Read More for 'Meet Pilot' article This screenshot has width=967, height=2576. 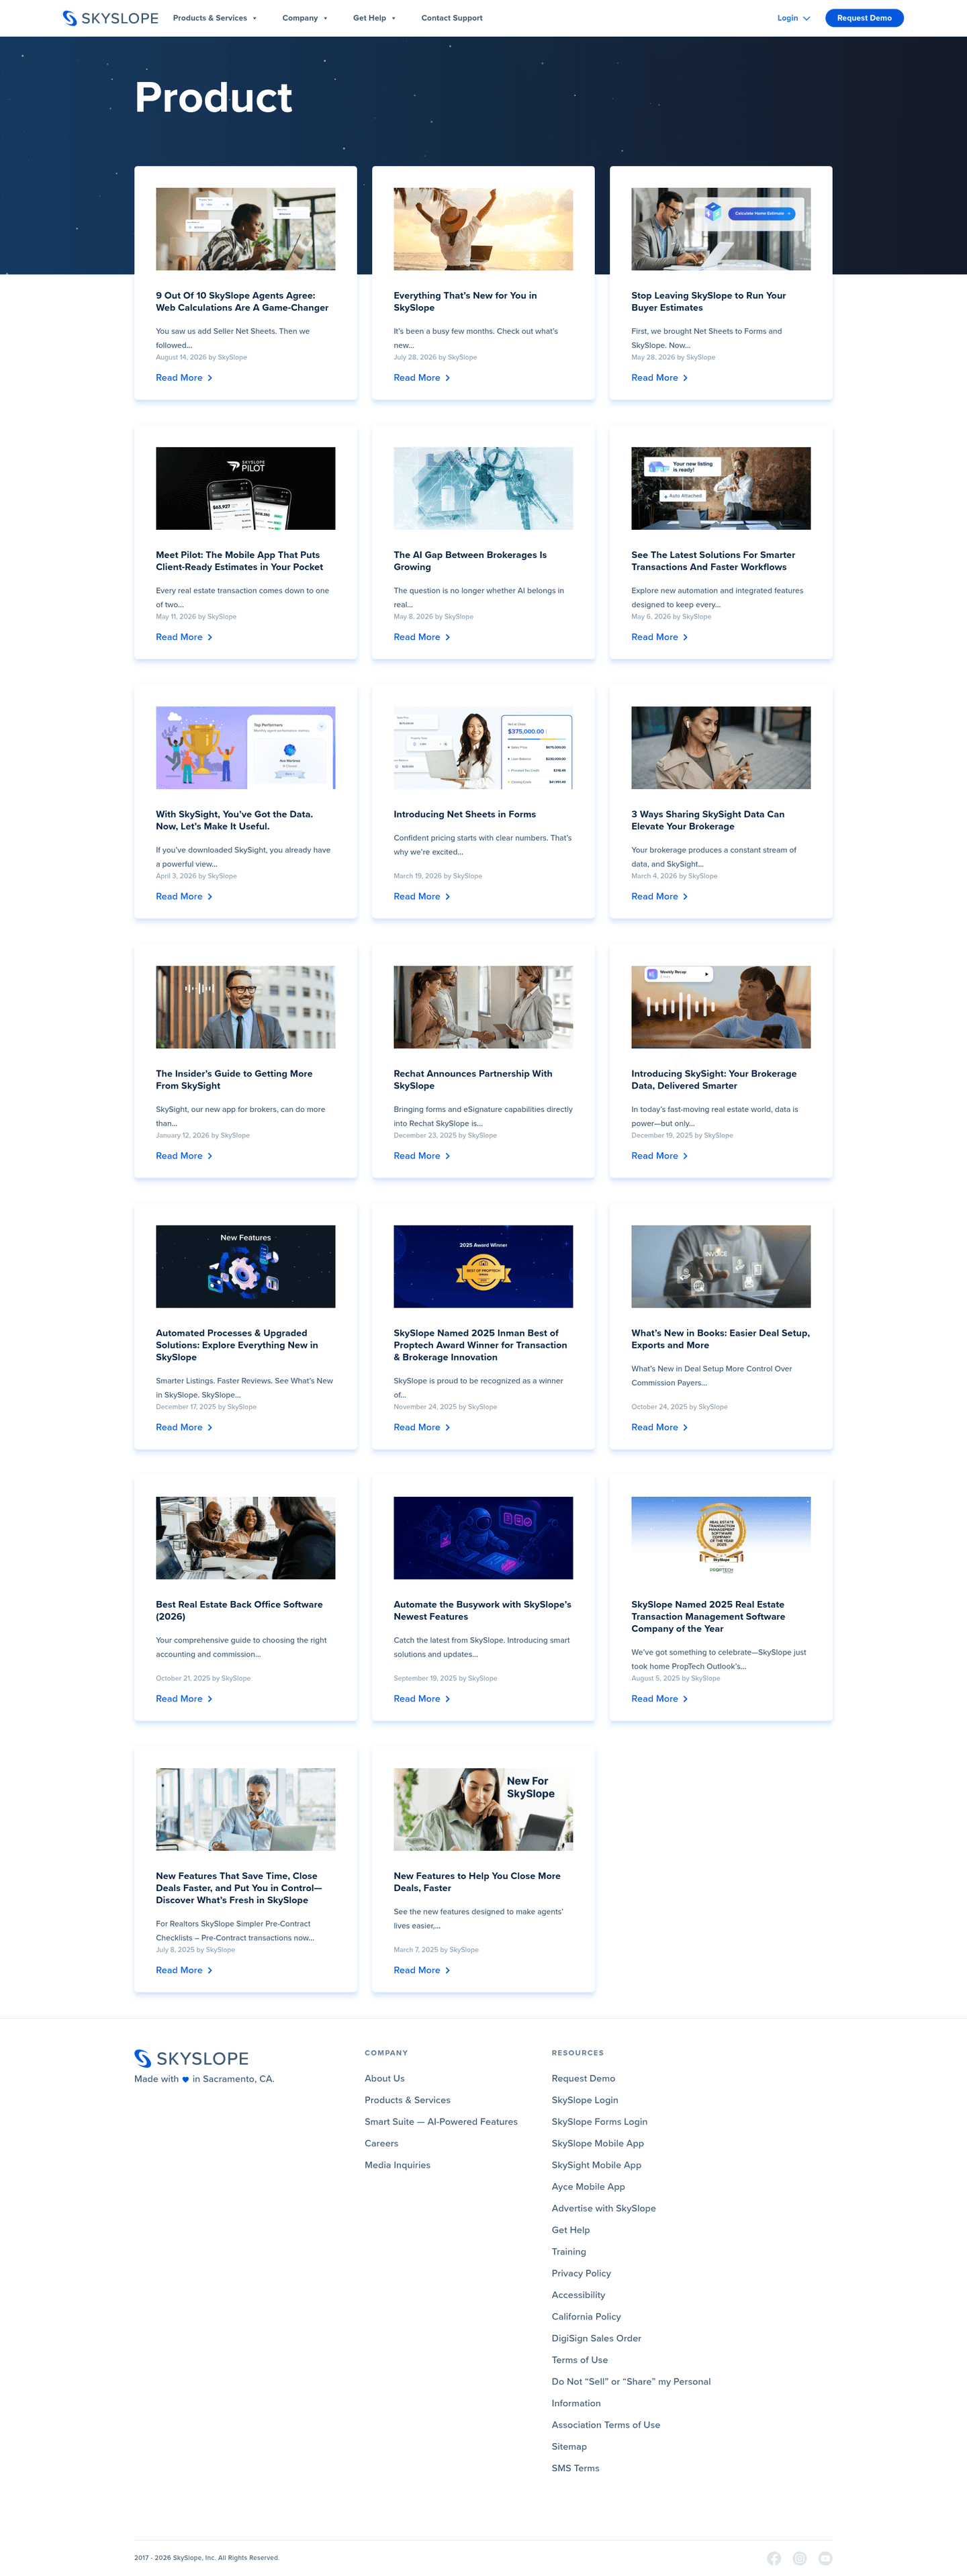184,637
